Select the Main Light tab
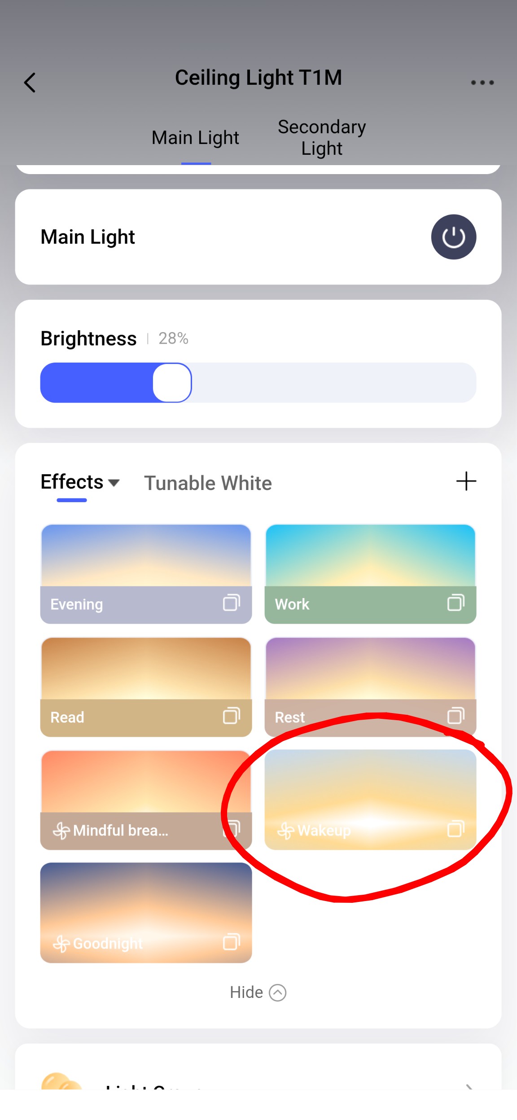This screenshot has height=1120, width=517. (x=195, y=138)
